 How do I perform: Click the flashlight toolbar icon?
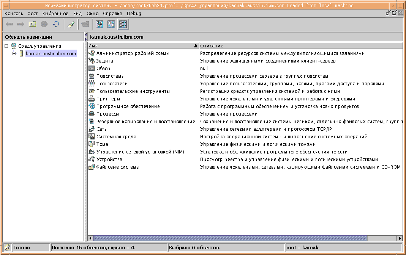[71, 24]
